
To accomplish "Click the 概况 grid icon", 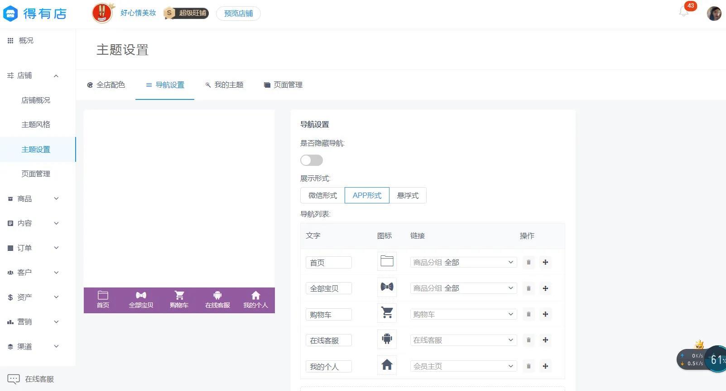I will [10, 41].
